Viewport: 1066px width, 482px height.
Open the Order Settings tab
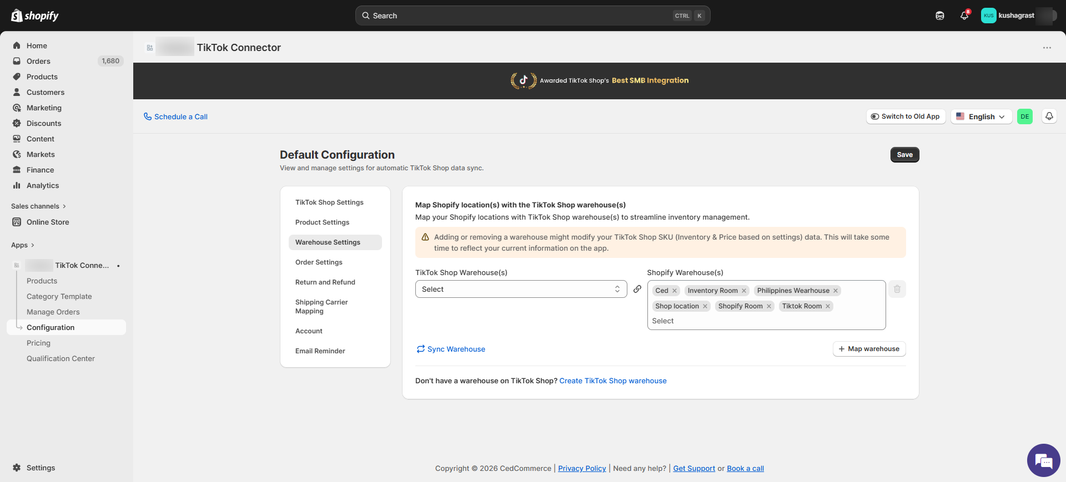point(319,262)
